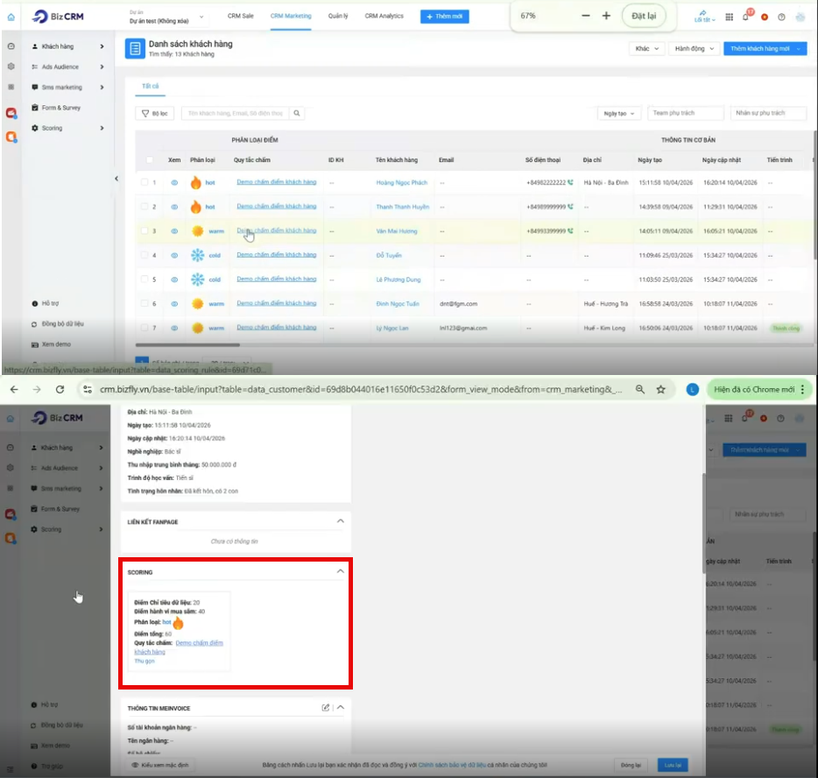Screen dimensions: 818x778
Task: Open the Hành động dropdown
Action: coord(694,48)
